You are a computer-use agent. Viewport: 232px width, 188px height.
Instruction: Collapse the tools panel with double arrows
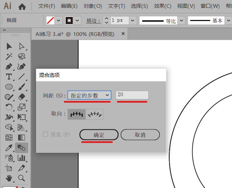tap(4, 30)
